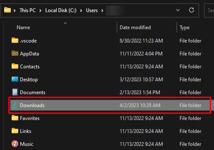The width and height of the screenshot is (214, 150).
Task: Expand chevron after This PC breadcrumb
Action: tap(40, 10)
